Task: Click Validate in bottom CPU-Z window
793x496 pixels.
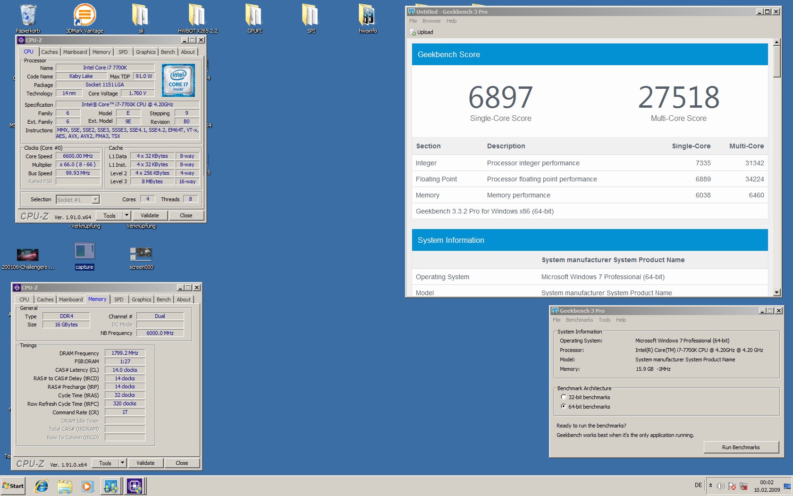Action: pyautogui.click(x=145, y=463)
